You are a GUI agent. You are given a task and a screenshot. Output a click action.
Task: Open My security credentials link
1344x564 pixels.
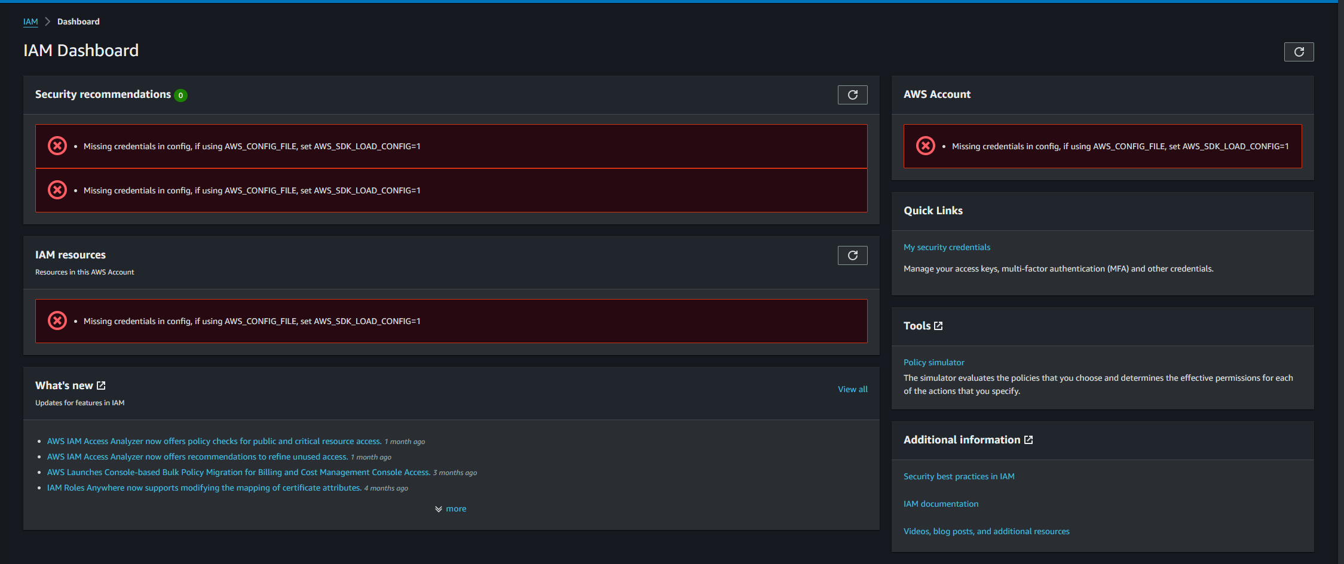click(x=947, y=247)
